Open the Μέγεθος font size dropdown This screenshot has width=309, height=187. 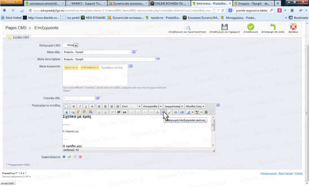click(195, 106)
